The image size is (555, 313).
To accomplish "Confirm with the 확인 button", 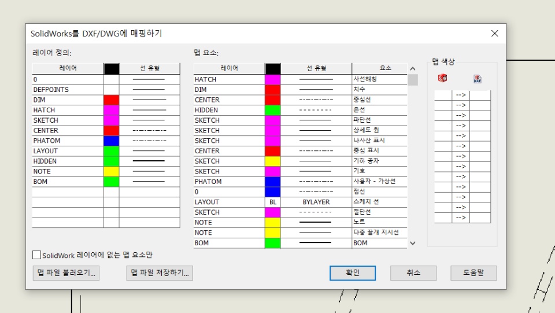I will coord(353,273).
